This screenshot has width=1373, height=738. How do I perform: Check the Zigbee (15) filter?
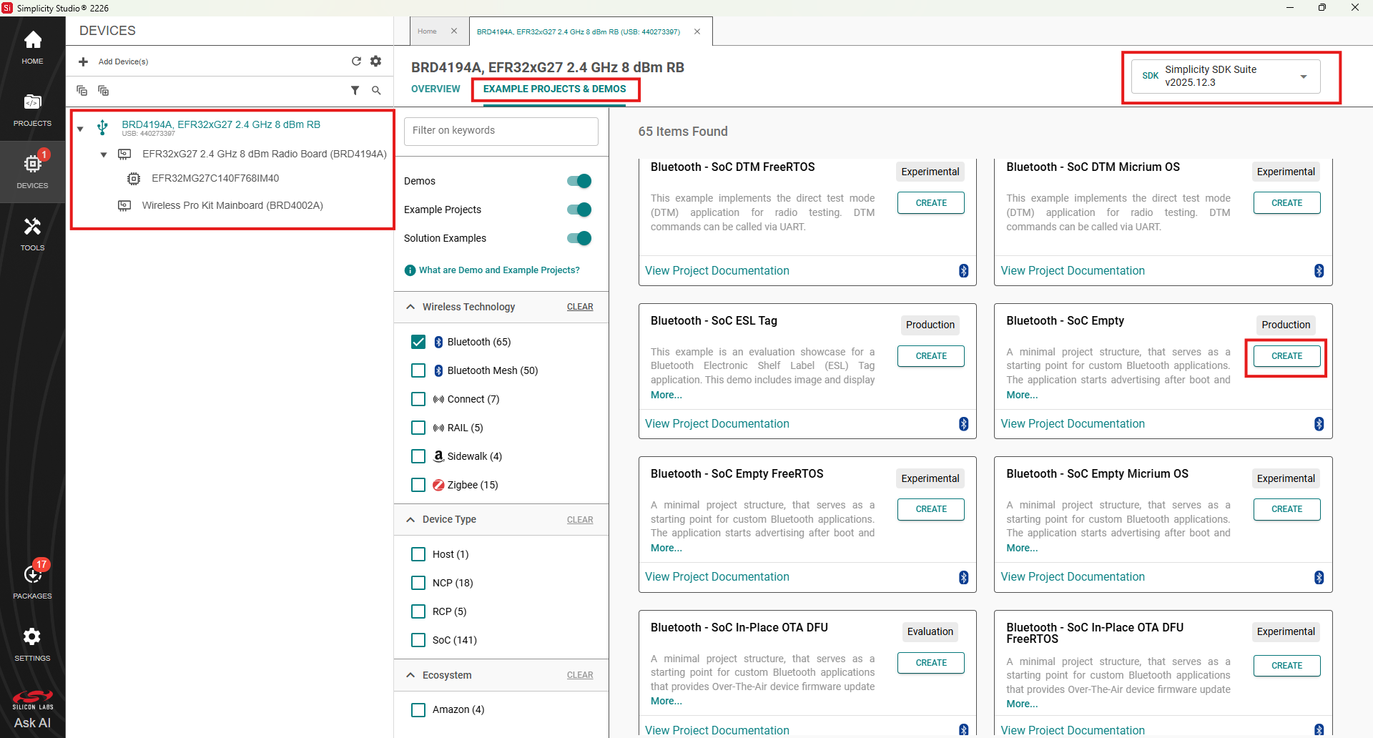click(418, 485)
